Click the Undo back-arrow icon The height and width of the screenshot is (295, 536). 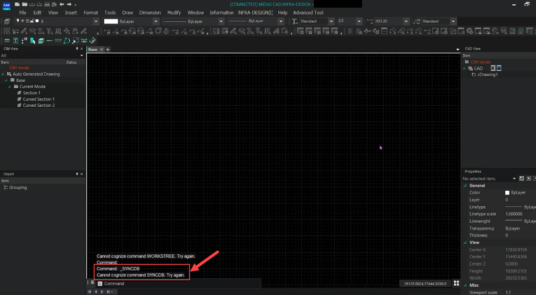tap(62, 4)
